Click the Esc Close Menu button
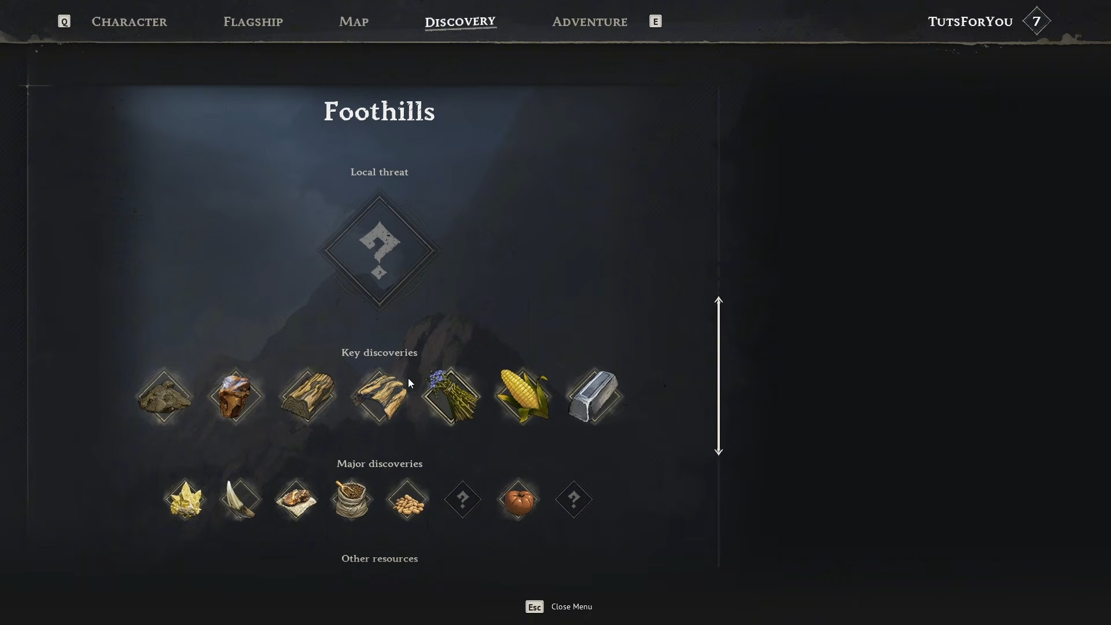This screenshot has height=625, width=1111. click(559, 606)
